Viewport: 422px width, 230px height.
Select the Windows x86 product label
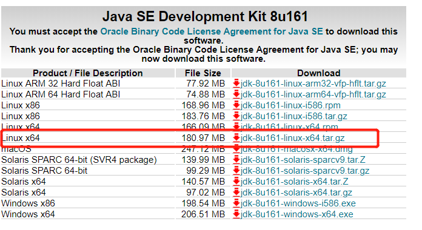point(28,203)
